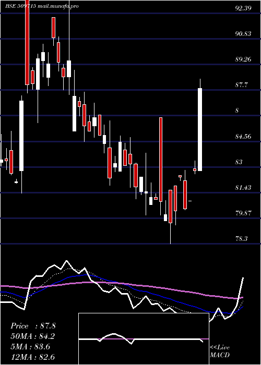
Task: Click the 50MA : 84.2 readout
Action: [33, 336]
